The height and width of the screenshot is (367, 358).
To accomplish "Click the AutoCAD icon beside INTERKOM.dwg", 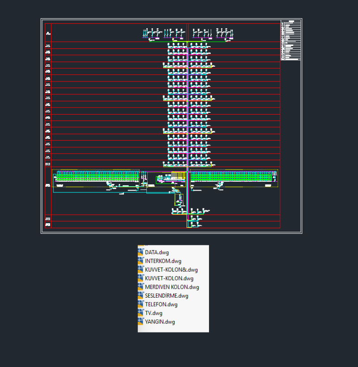I will (x=141, y=261).
